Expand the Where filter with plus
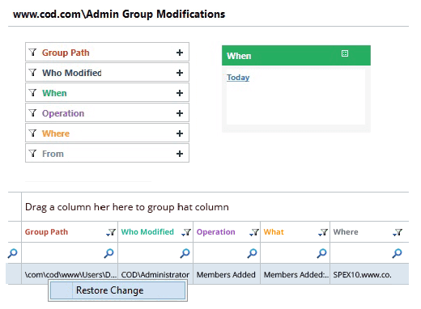Screen dimensions: 421x309 point(180,133)
